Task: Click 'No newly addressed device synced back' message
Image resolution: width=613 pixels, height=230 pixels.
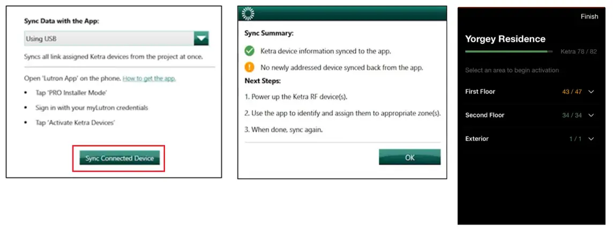Action: [x=342, y=67]
